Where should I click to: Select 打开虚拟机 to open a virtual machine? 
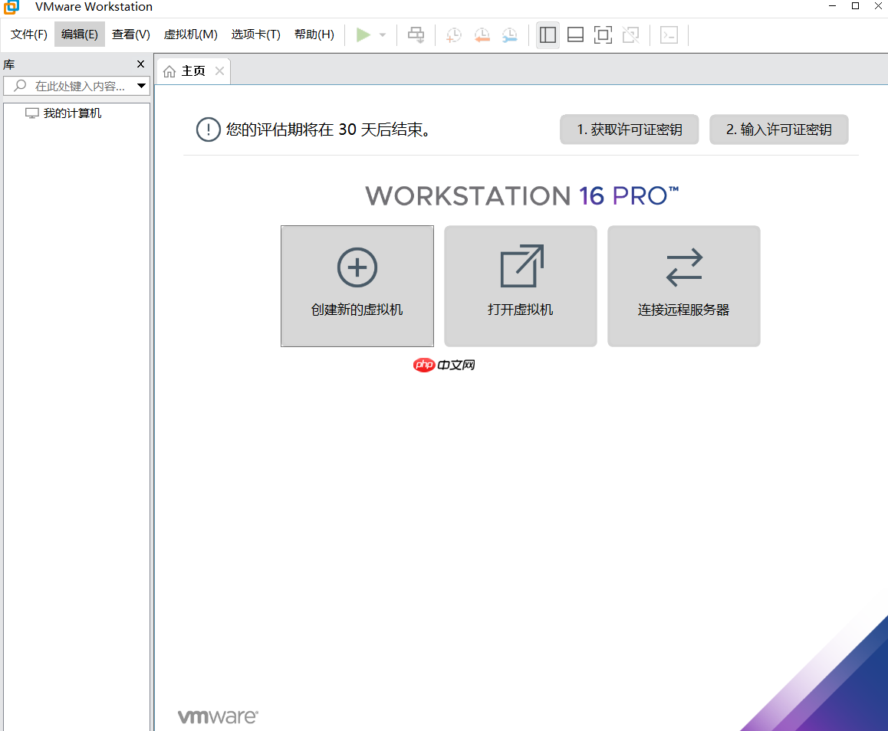520,286
